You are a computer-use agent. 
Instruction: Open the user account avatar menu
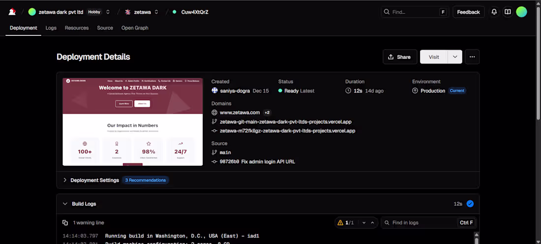tap(521, 12)
